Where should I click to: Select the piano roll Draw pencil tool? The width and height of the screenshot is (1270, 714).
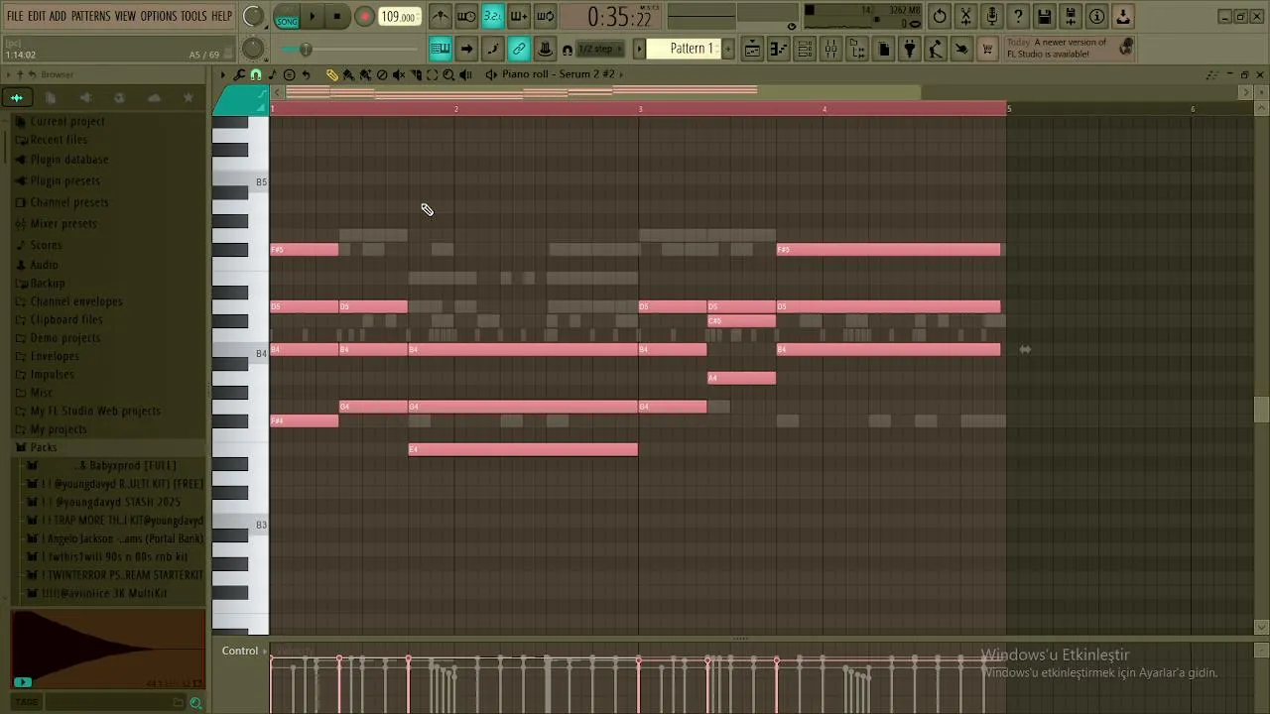pos(332,74)
